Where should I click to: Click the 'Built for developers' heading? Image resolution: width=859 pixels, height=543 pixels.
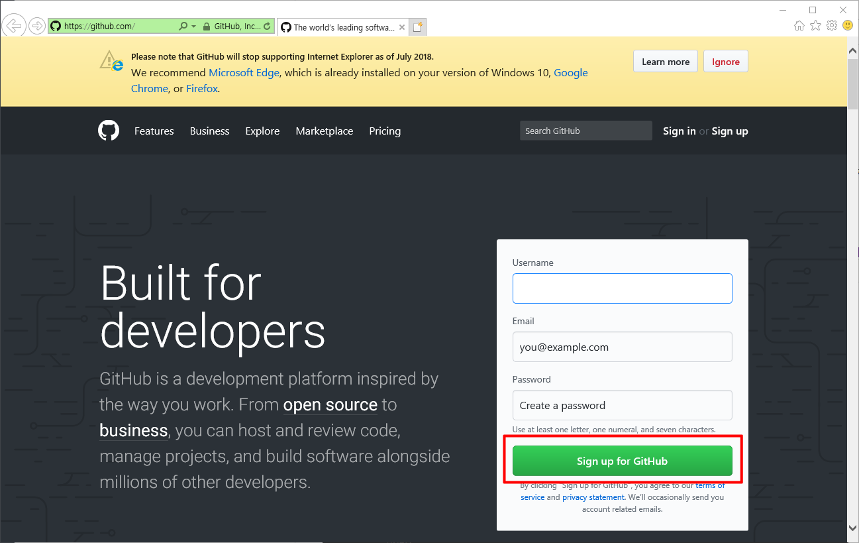[213, 307]
